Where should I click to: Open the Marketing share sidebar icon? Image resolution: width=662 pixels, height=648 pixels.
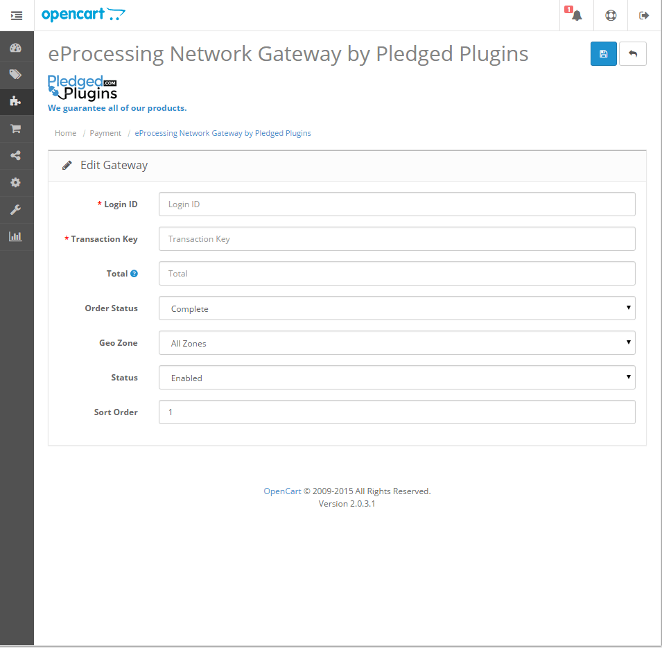(x=15, y=155)
